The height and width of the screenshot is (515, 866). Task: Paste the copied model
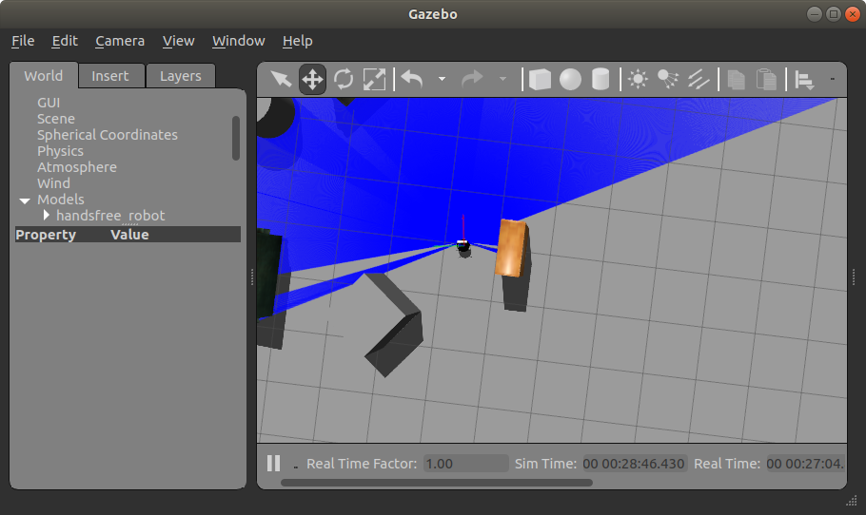coord(766,80)
